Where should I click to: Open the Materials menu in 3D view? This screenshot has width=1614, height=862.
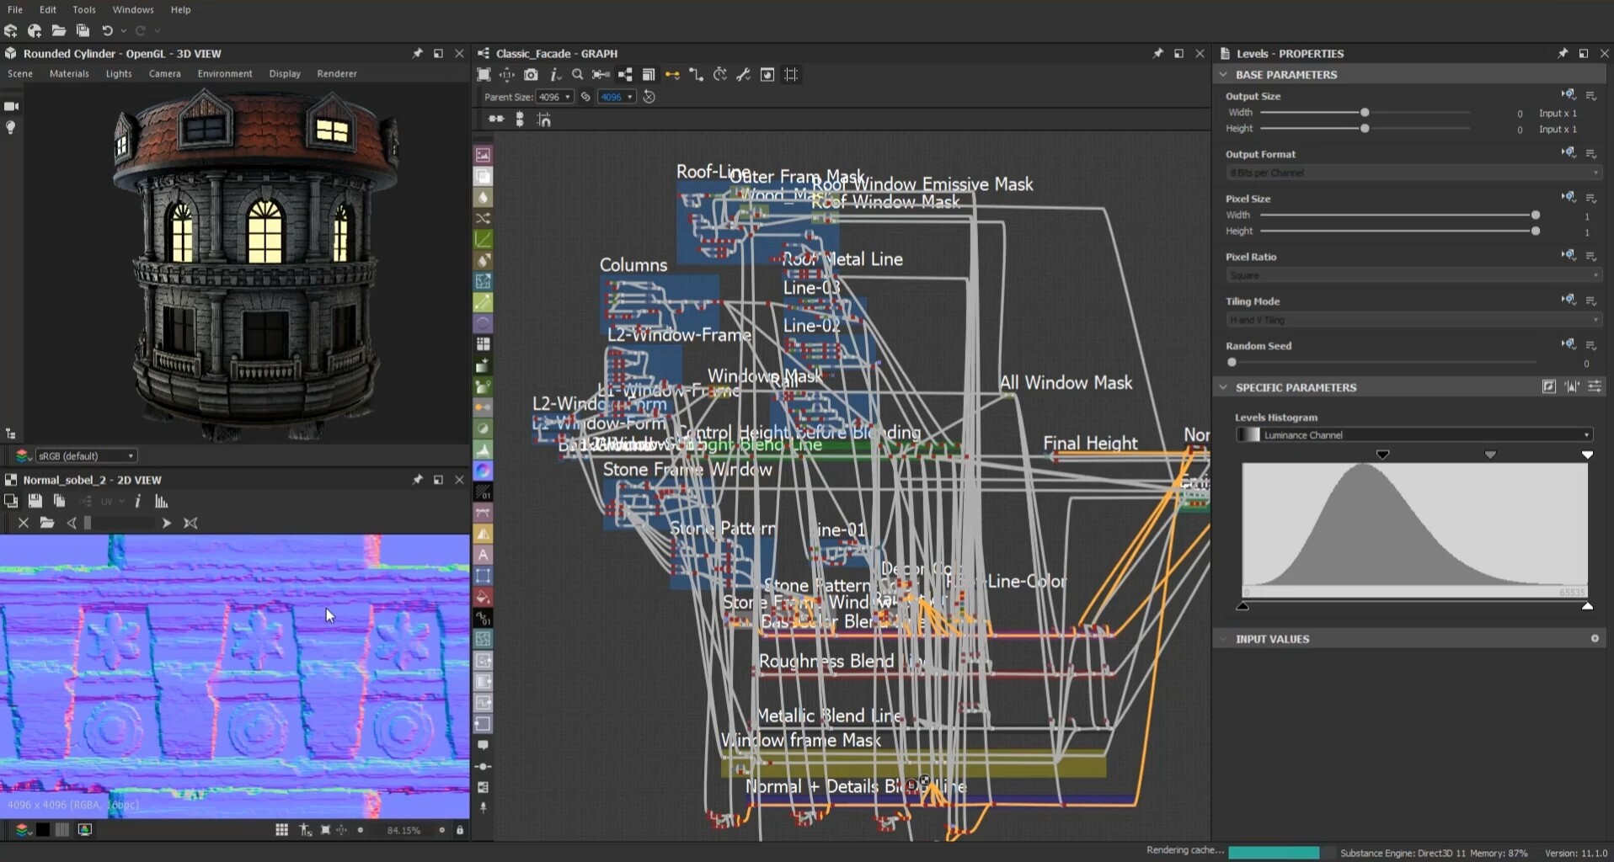69,74
